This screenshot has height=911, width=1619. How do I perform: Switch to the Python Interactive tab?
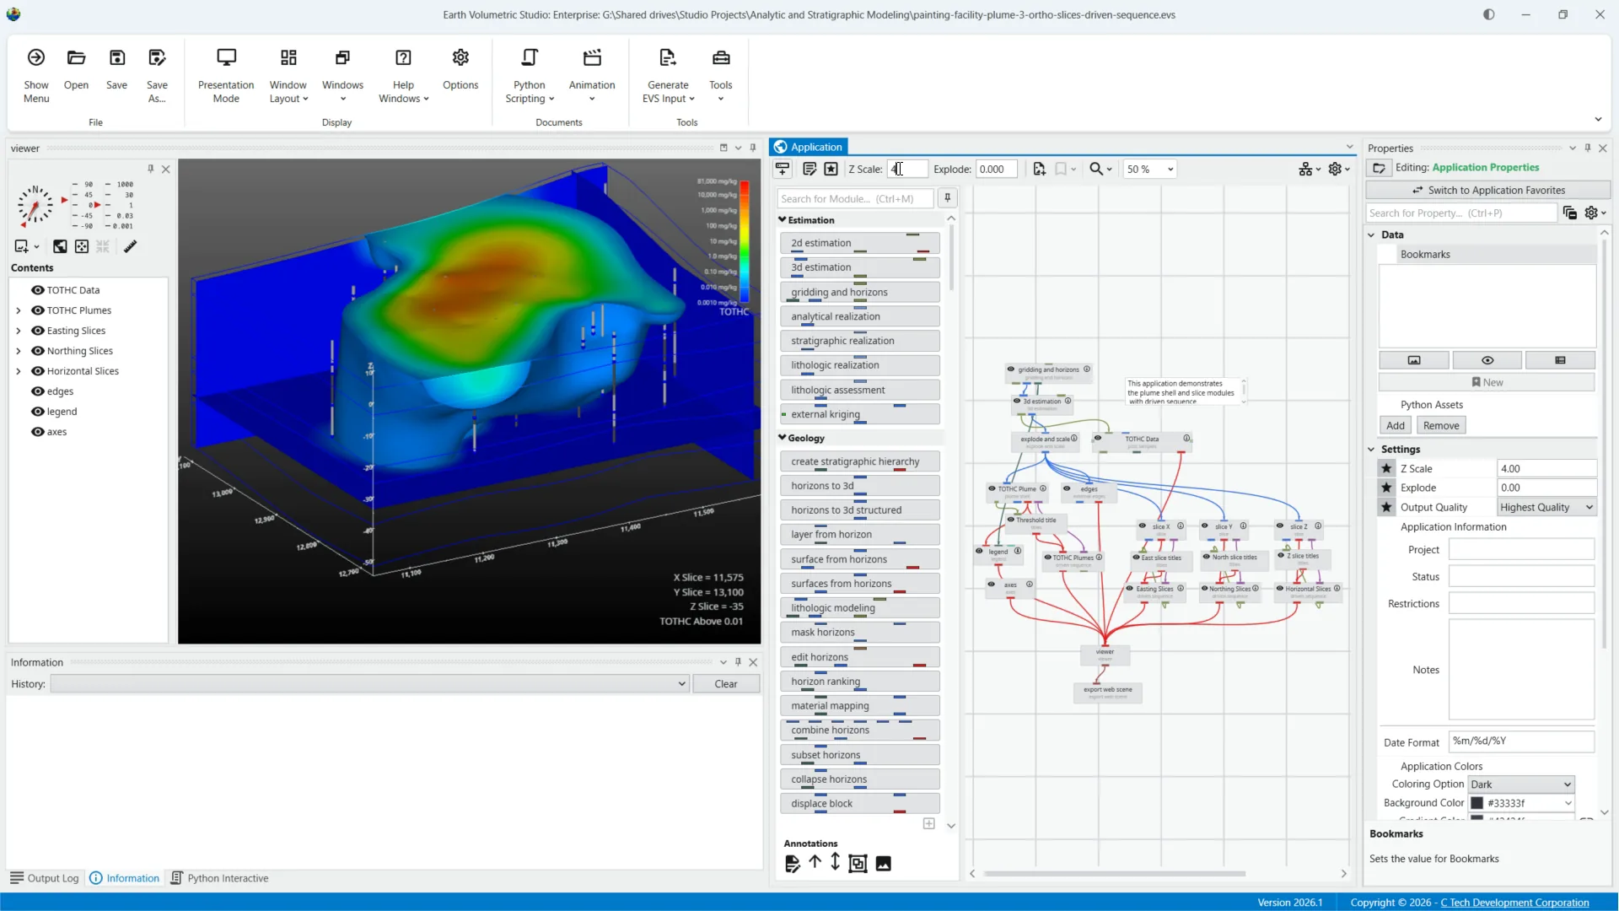(x=219, y=878)
